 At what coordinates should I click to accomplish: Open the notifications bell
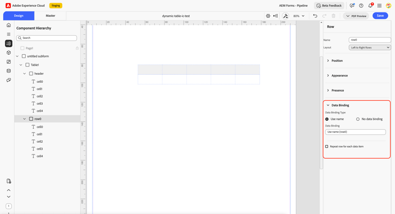(370, 5)
